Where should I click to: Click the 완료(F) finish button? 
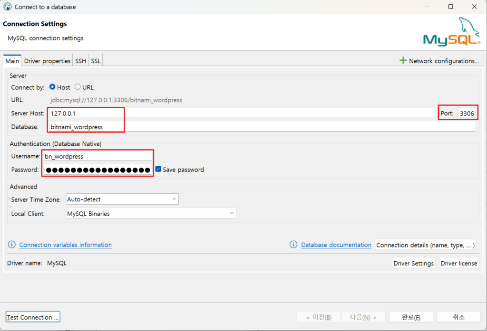pyautogui.click(x=411, y=317)
